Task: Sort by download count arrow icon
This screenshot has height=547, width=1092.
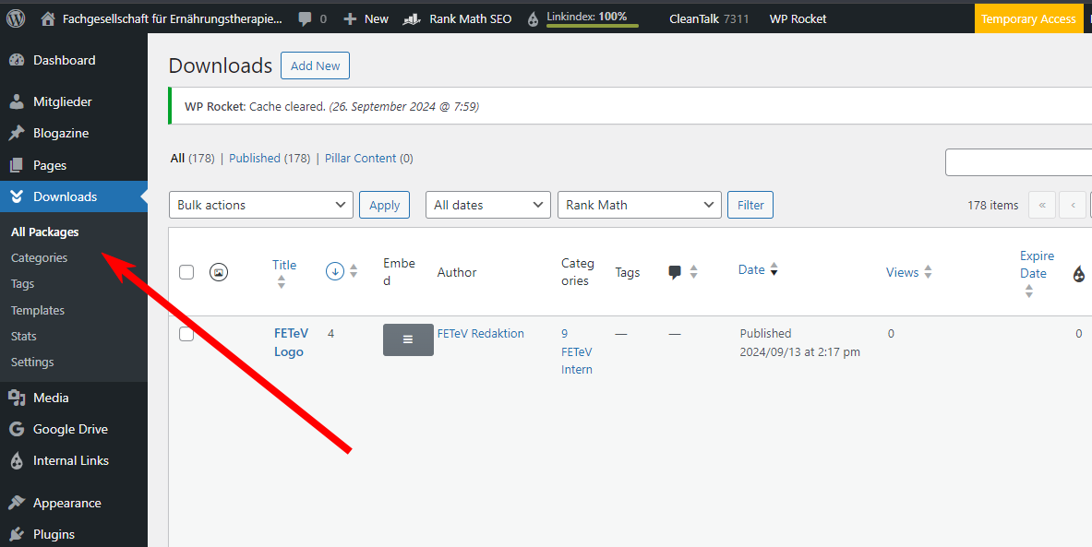Action: click(335, 271)
